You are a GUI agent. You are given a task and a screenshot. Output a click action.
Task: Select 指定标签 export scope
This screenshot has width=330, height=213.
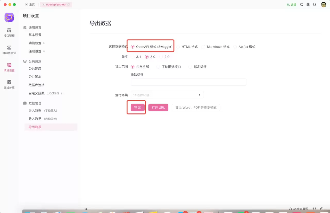point(197,67)
